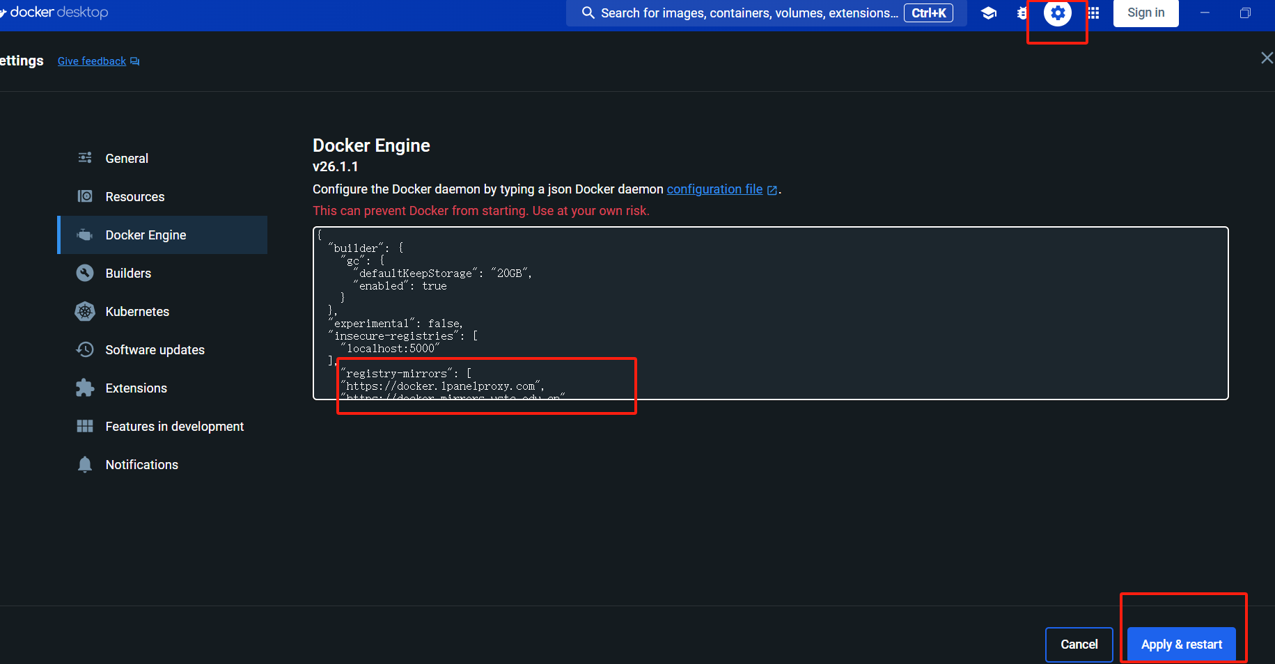Restore down the Docker Desktop window

click(x=1245, y=13)
